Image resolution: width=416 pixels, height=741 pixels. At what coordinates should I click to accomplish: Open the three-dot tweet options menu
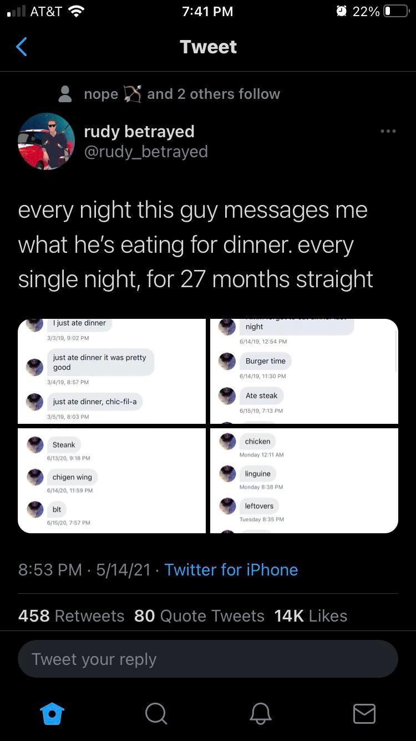click(388, 131)
